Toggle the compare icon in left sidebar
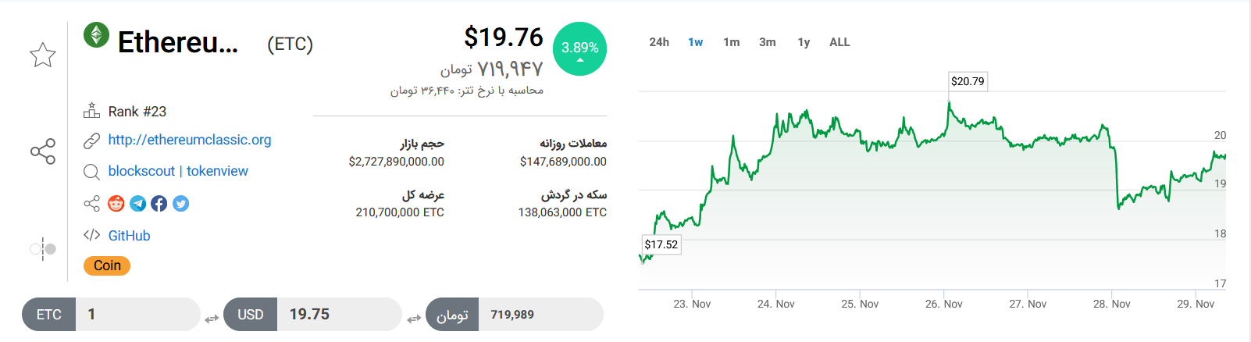 (x=43, y=249)
